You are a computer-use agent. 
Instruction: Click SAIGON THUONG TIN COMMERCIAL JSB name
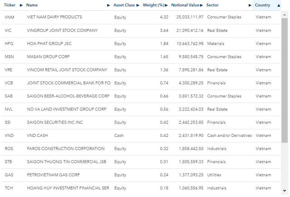point(67,162)
